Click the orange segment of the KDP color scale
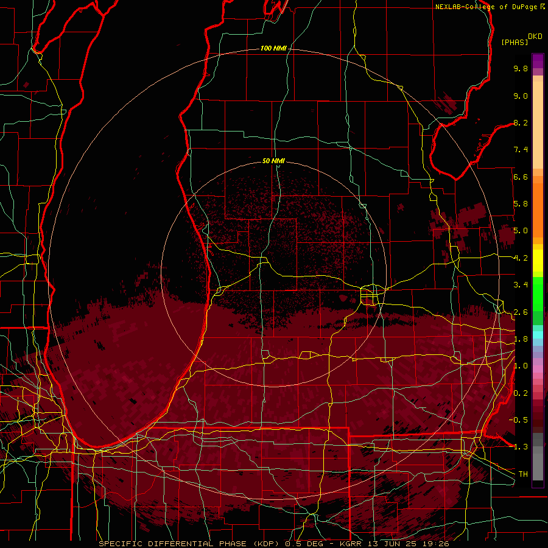This screenshot has width=548, height=548. 538,211
